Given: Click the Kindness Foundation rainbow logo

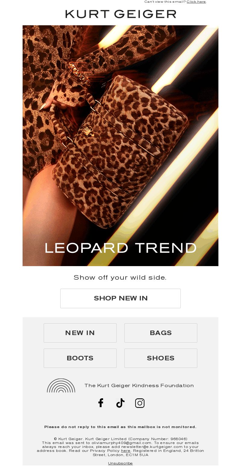Looking at the screenshot, I should click(x=61, y=385).
